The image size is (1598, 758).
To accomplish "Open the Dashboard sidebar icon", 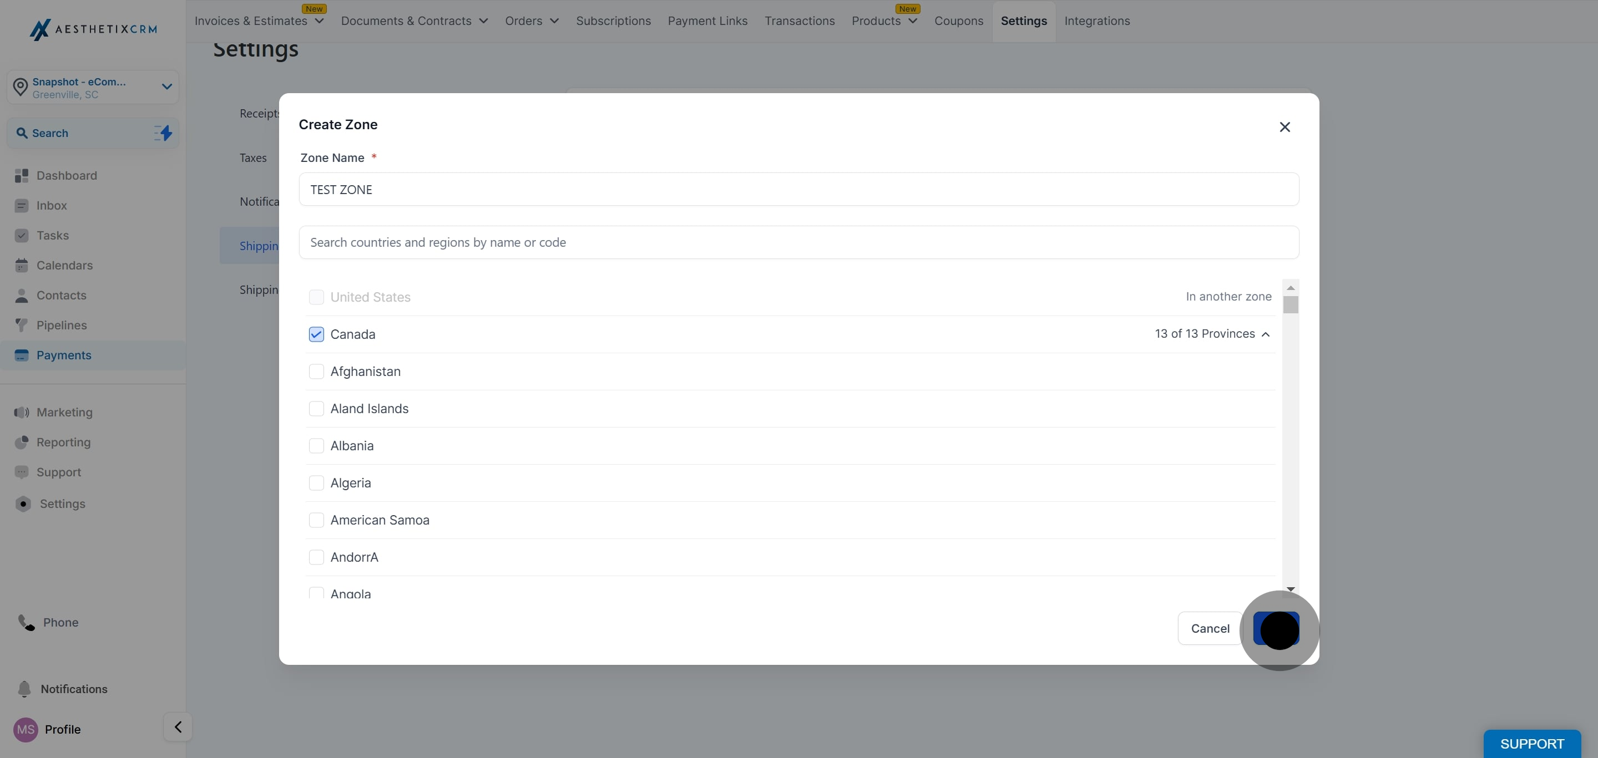I will [22, 175].
